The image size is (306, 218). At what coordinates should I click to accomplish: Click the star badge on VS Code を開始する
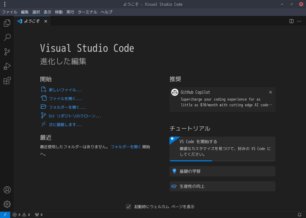[x=172, y=139]
